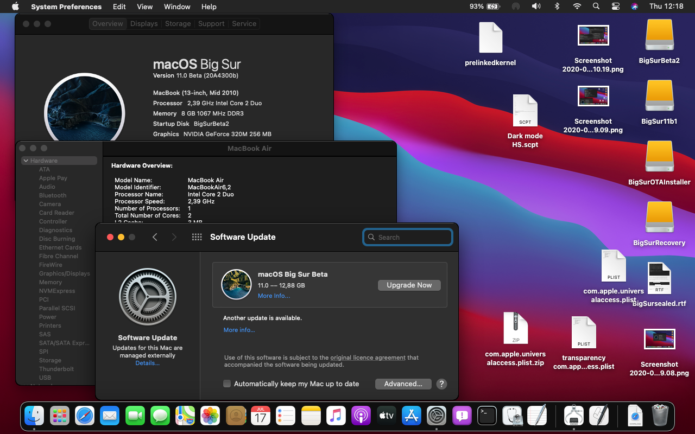Open Apple TV app in Dock

386,416
